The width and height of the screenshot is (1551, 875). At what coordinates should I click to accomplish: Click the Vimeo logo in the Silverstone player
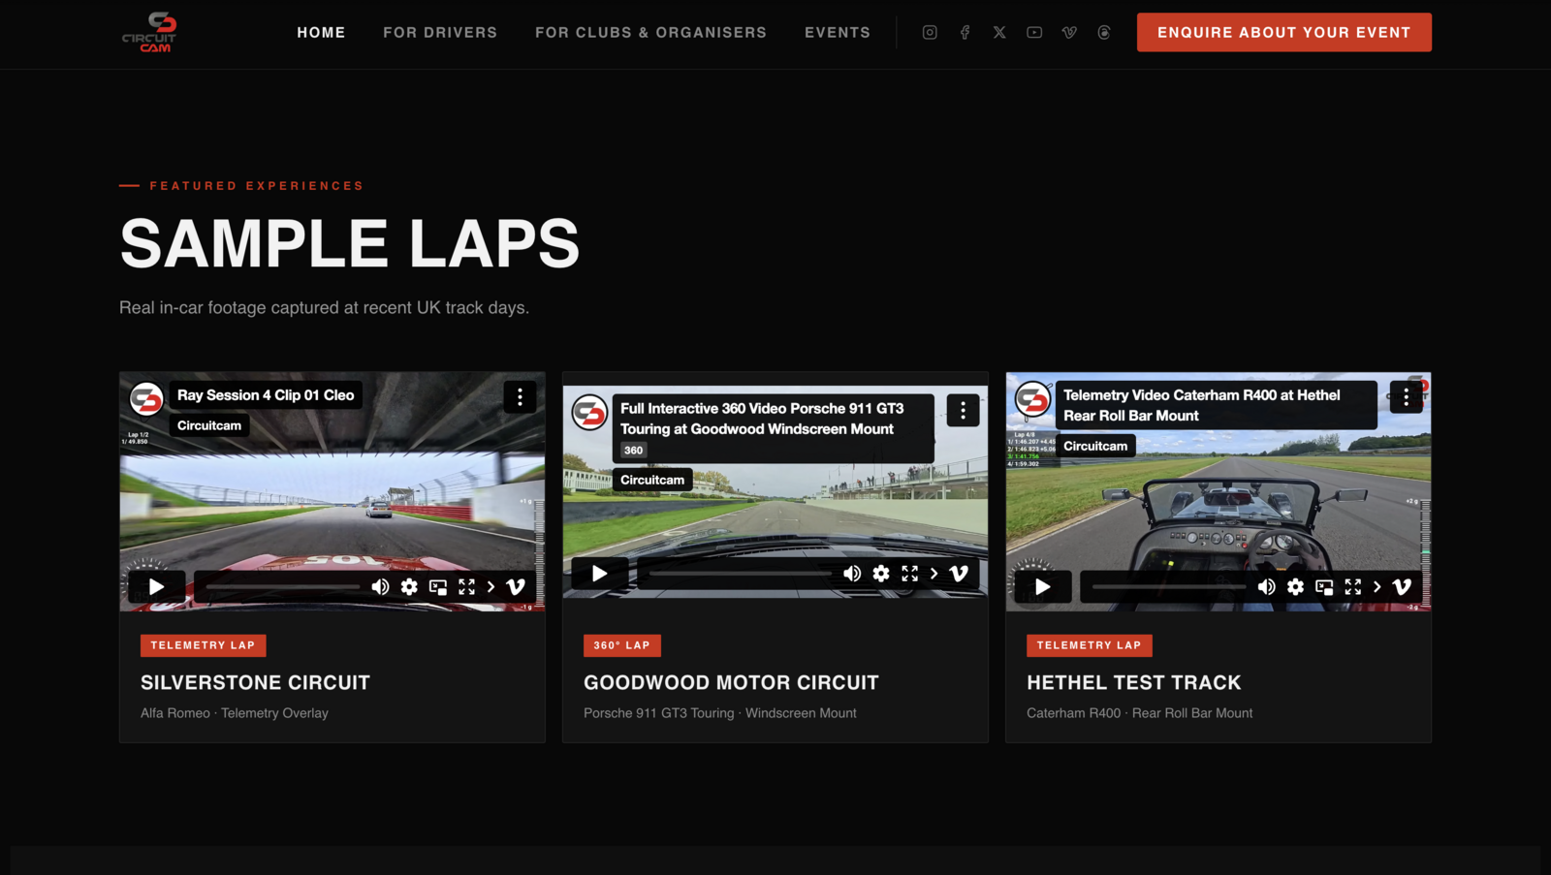[x=516, y=586]
